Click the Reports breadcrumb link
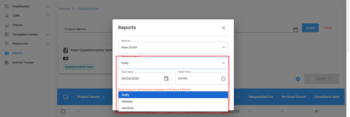 pyautogui.click(x=65, y=9)
